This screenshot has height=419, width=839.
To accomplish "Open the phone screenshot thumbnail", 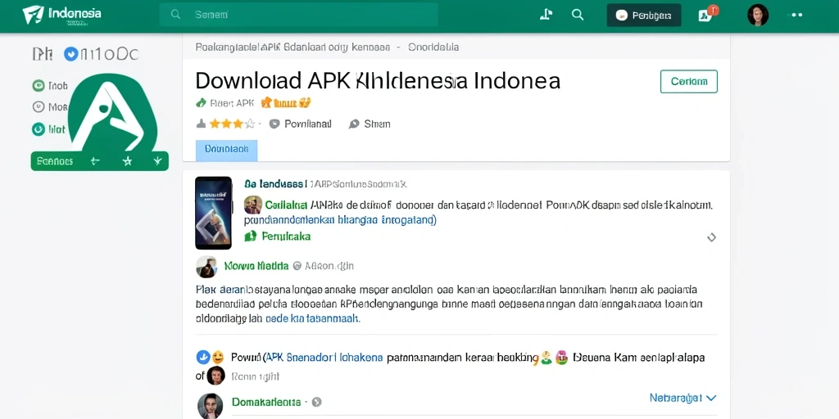I will pyautogui.click(x=214, y=213).
